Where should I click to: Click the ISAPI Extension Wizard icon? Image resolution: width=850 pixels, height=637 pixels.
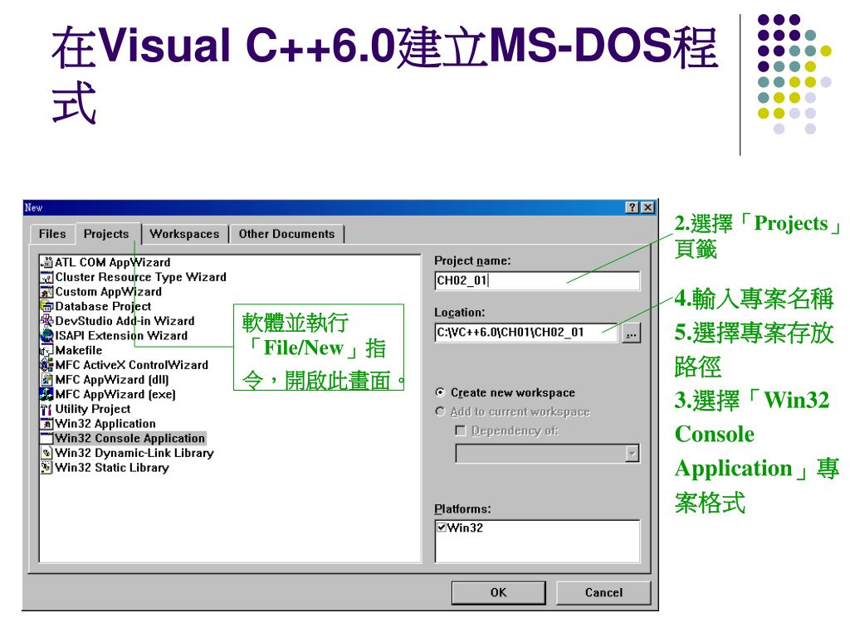tap(47, 336)
